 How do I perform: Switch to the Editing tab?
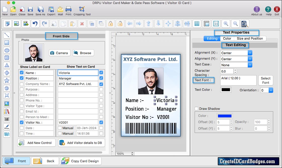pyautogui.click(x=212, y=39)
